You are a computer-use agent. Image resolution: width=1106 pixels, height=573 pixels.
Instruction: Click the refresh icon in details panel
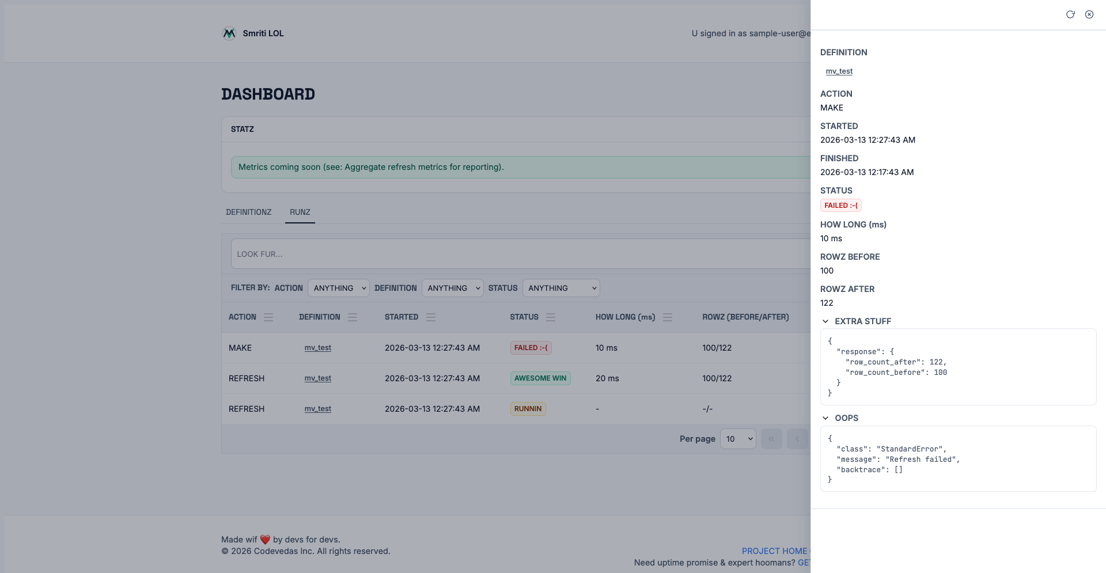coord(1070,14)
